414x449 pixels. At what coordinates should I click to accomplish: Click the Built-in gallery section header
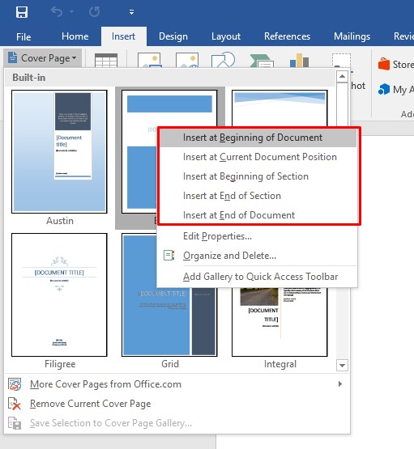point(170,78)
